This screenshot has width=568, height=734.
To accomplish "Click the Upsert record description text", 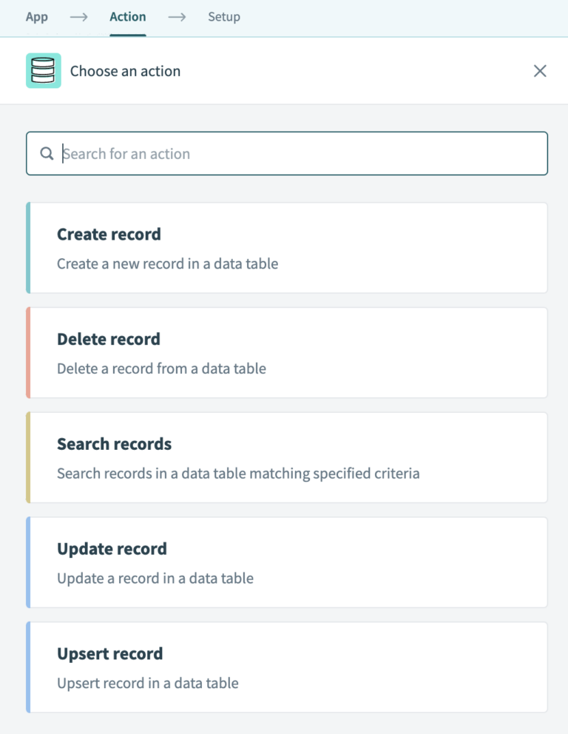I will [x=147, y=683].
